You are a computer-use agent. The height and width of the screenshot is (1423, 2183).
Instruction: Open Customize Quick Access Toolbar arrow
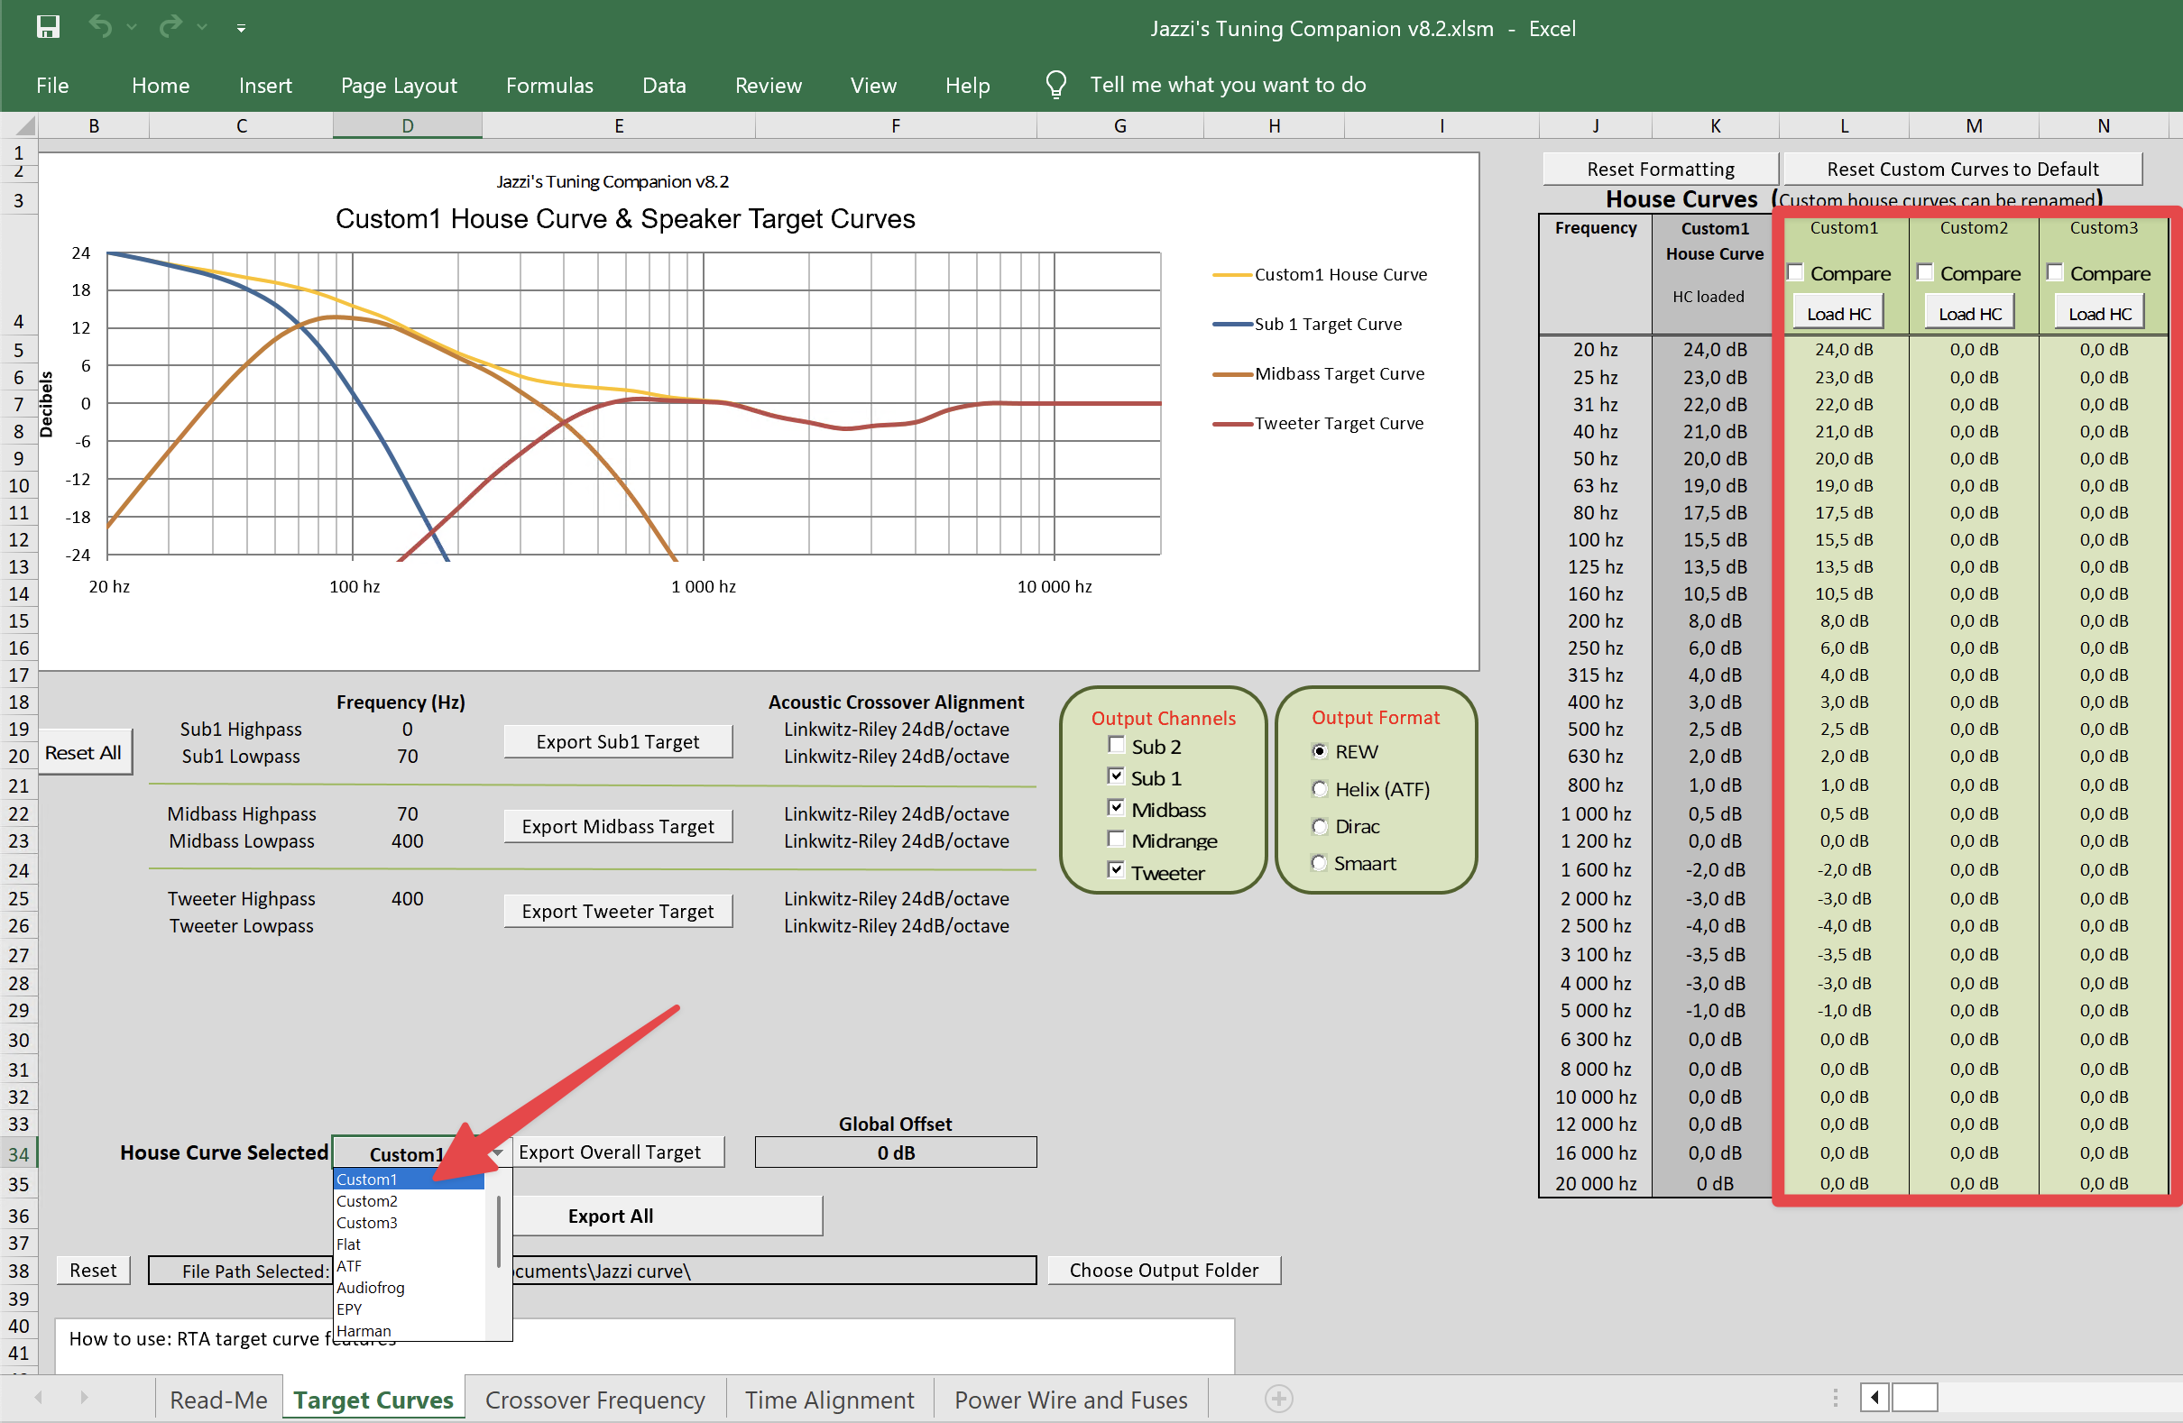tap(241, 29)
